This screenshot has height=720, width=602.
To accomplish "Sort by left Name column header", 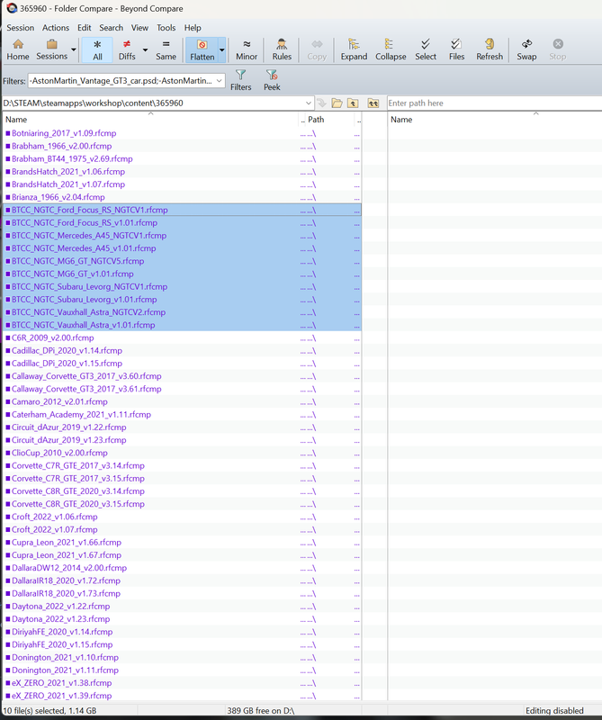I will 150,120.
